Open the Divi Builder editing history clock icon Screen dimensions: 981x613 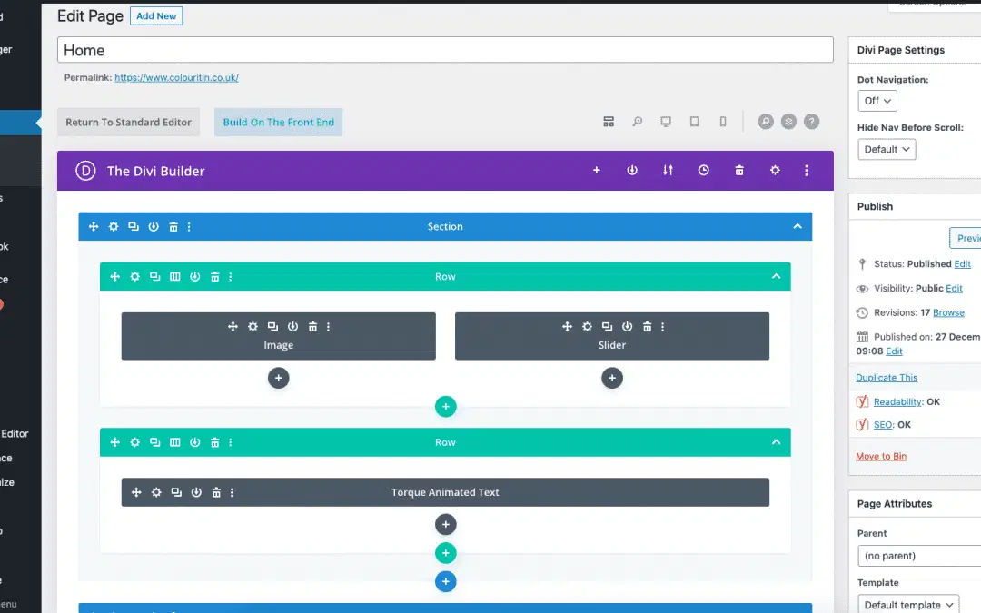pos(704,170)
